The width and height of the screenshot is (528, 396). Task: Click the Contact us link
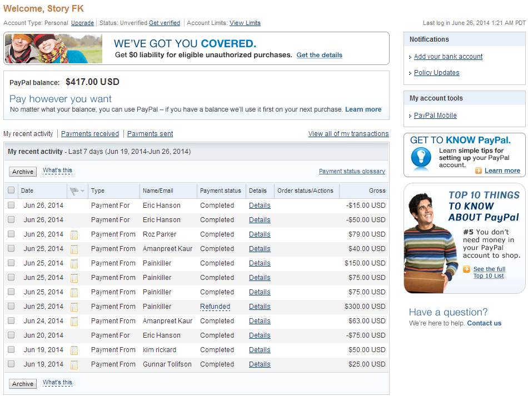484,323
